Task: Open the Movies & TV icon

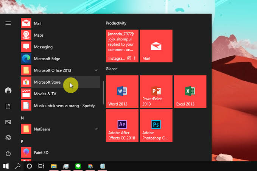Action: pos(26,94)
